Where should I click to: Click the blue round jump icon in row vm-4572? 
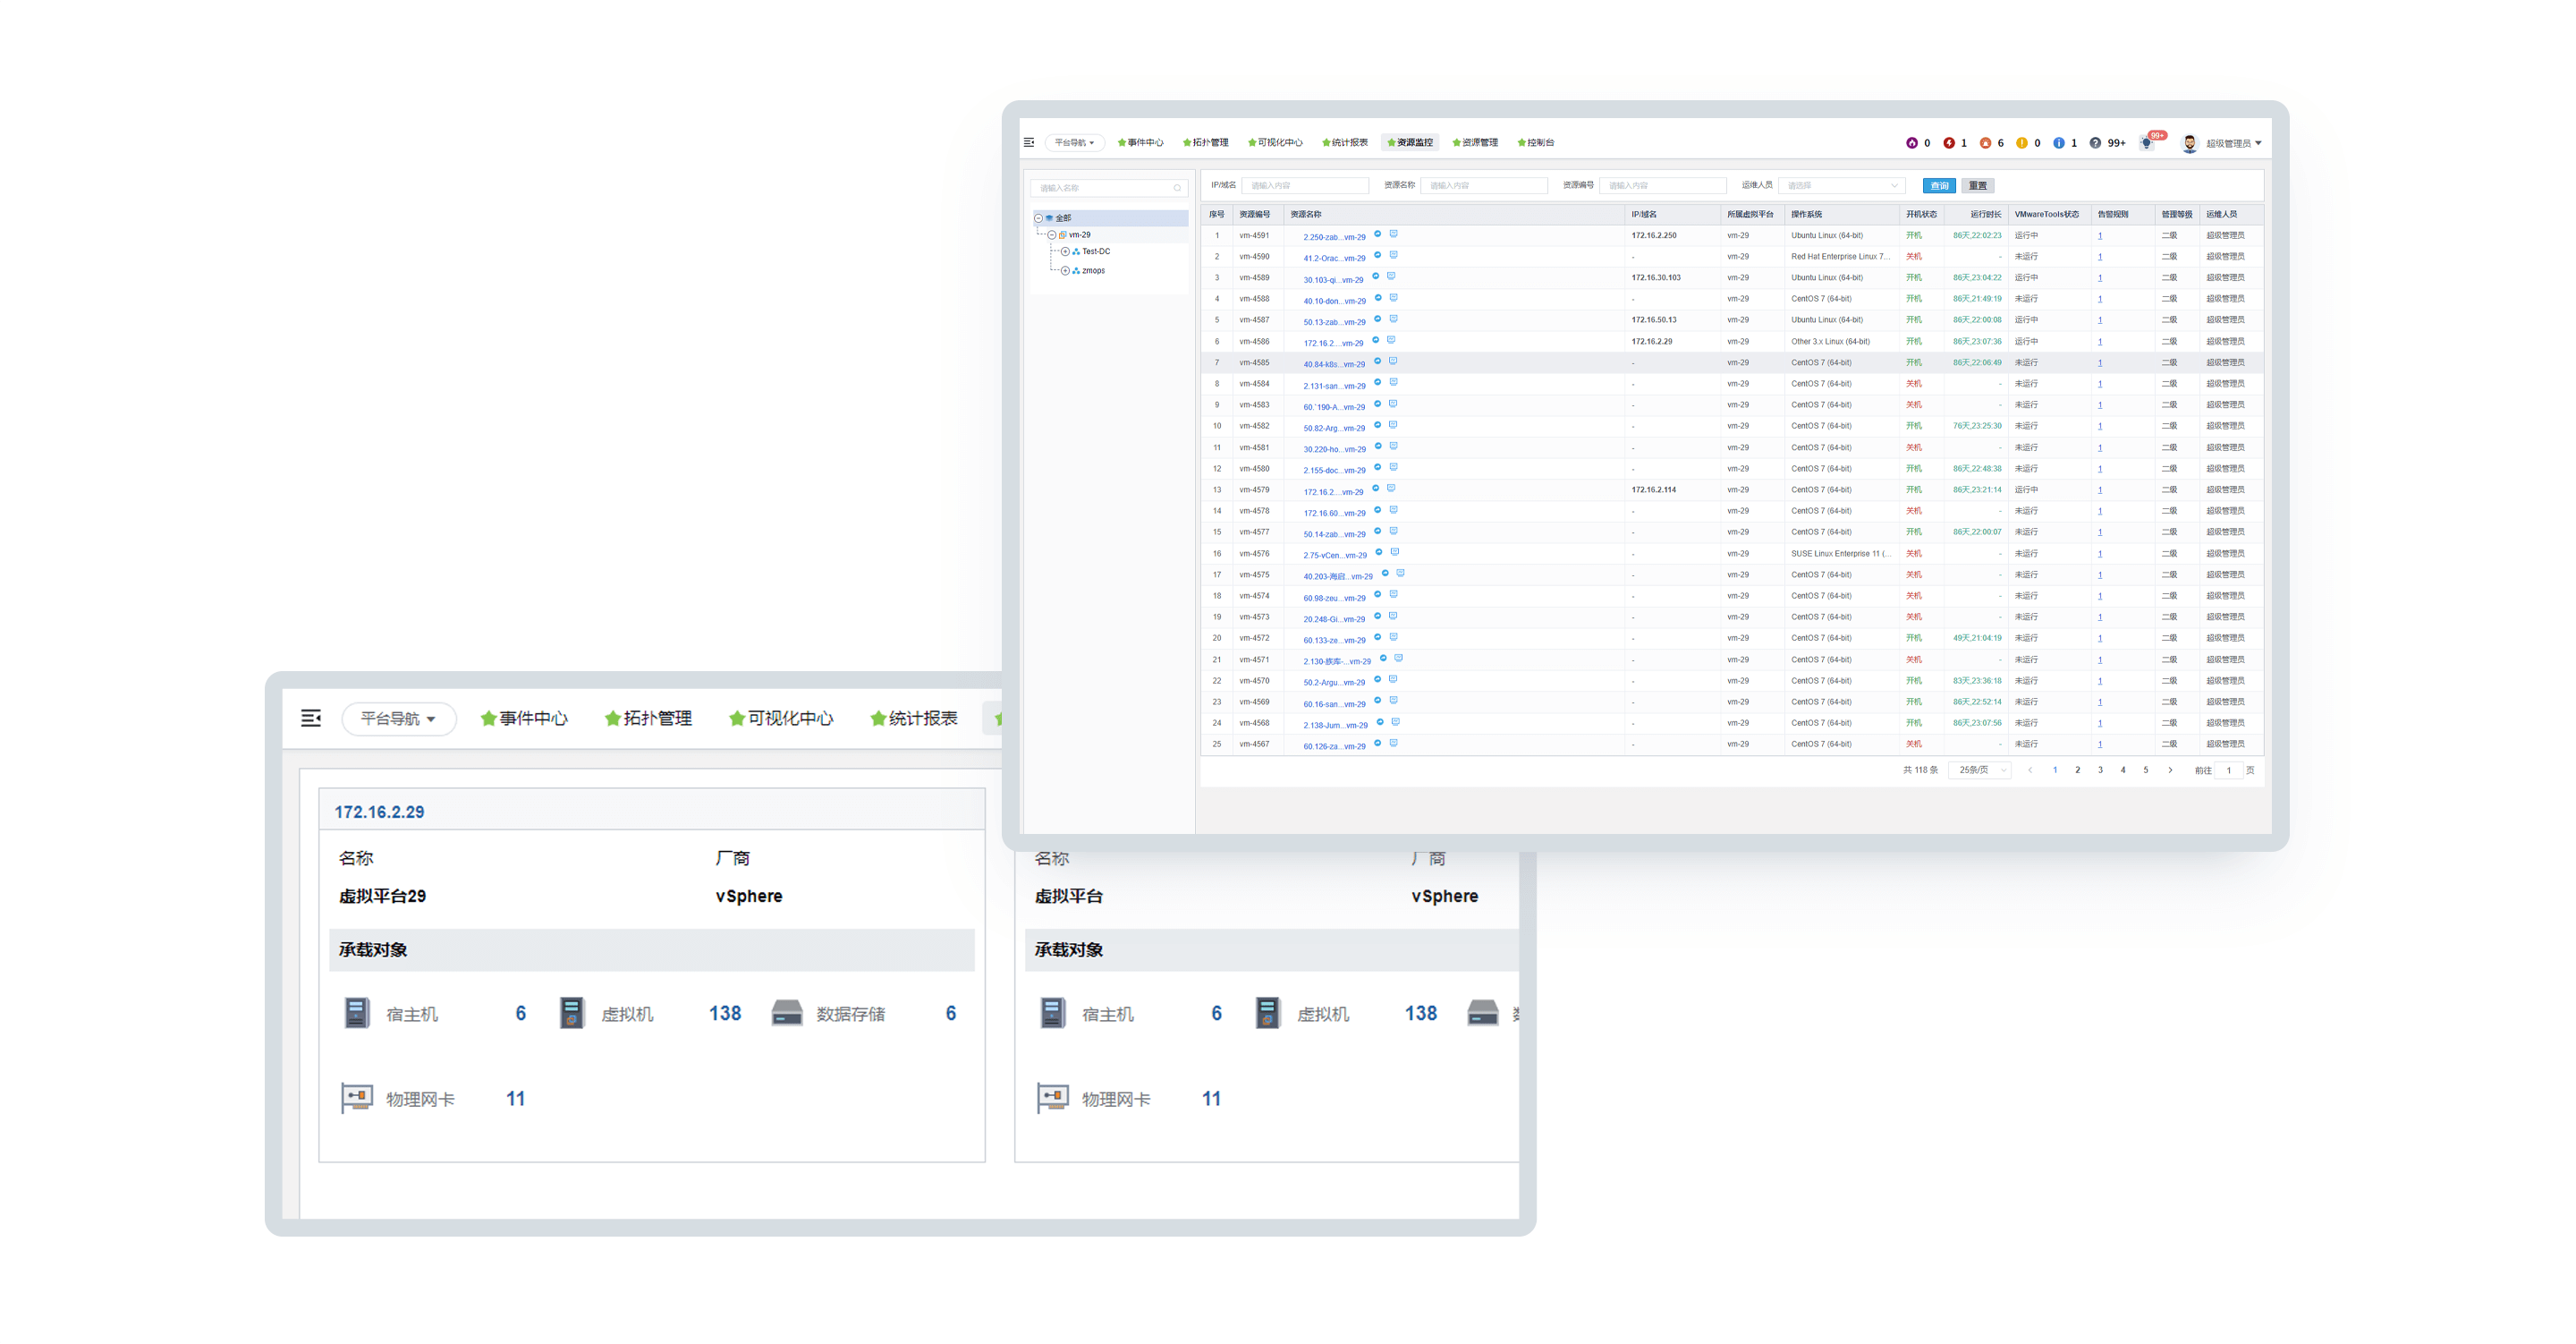1377,636
